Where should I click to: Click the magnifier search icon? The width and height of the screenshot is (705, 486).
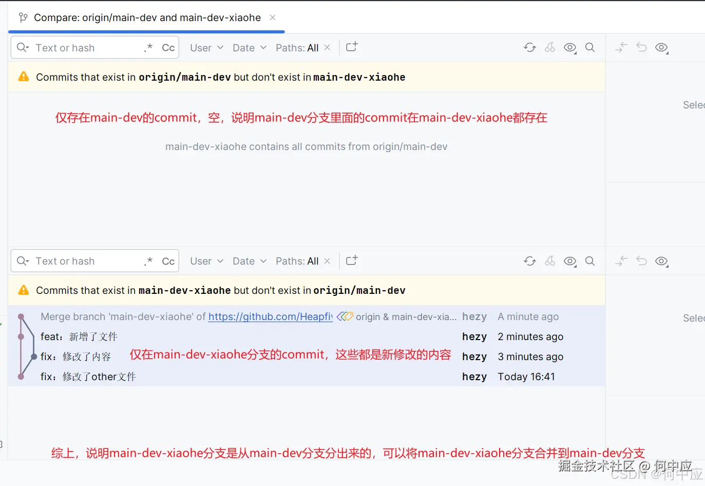point(589,47)
